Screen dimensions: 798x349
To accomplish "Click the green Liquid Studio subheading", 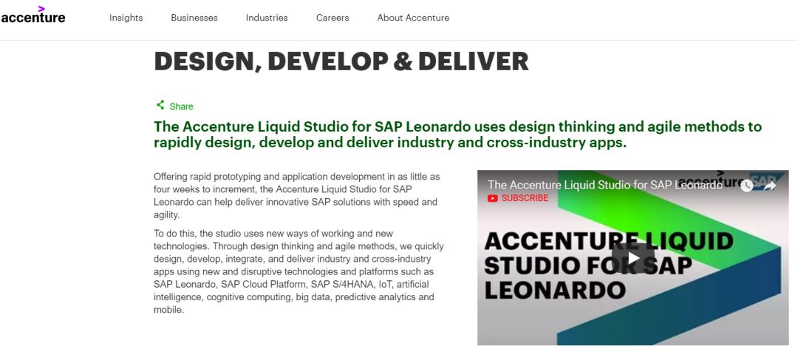I will pos(457,134).
